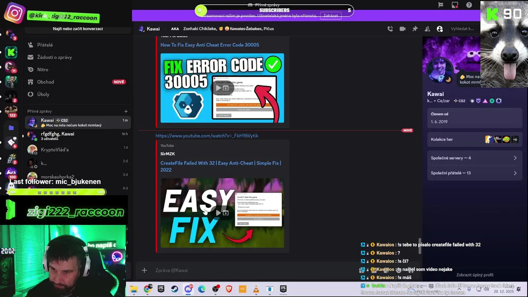This screenshot has height=297, width=528.
Task: Open youtube.com/watch?v=_FkHY6Vytik link
Action: pos(207,136)
